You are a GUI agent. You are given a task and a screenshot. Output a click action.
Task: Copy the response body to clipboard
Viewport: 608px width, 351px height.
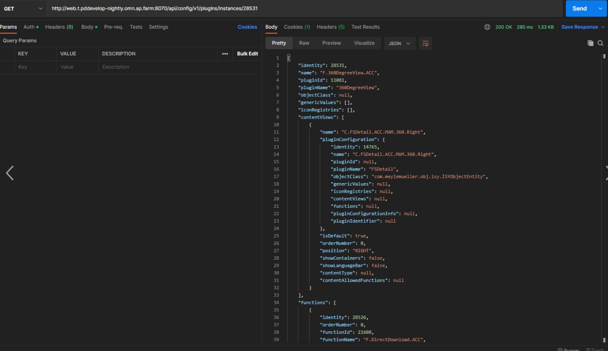tap(590, 43)
